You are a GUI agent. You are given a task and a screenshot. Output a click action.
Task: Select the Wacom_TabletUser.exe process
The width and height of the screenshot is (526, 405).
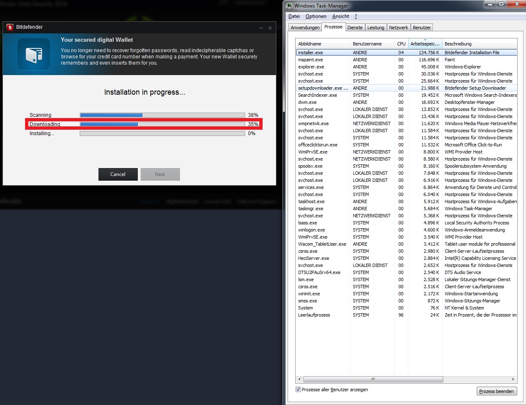(x=407, y=244)
